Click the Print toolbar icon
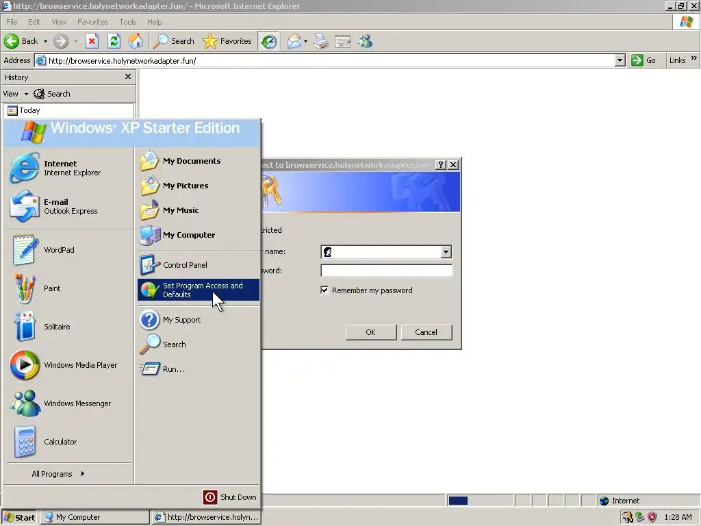The width and height of the screenshot is (701, 526). (321, 41)
